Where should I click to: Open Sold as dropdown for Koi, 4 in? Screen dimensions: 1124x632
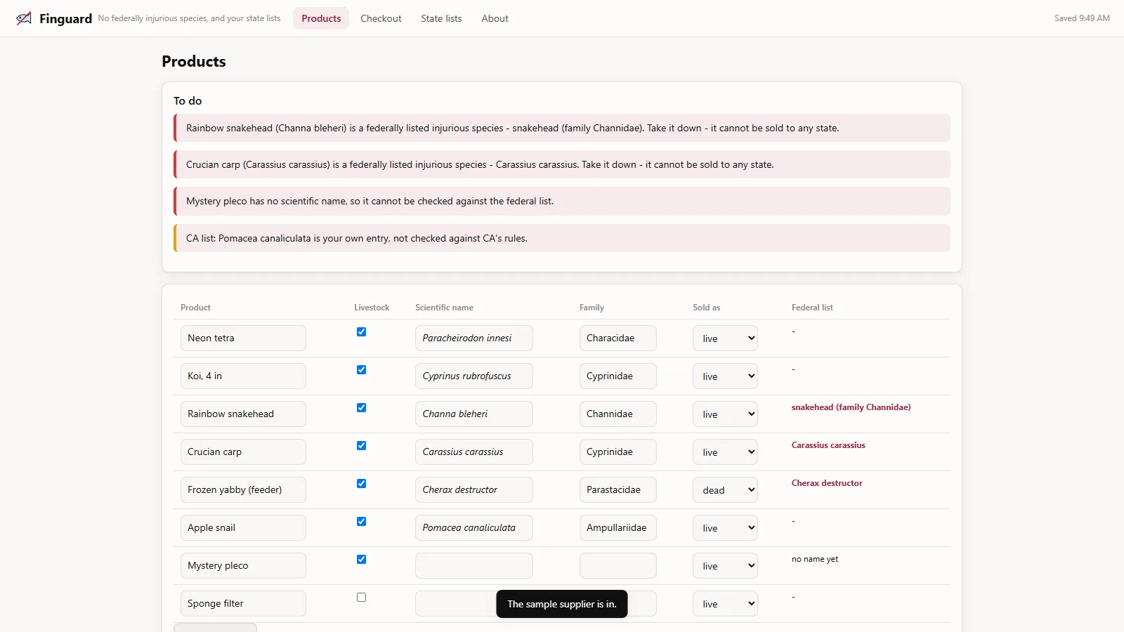(x=725, y=376)
